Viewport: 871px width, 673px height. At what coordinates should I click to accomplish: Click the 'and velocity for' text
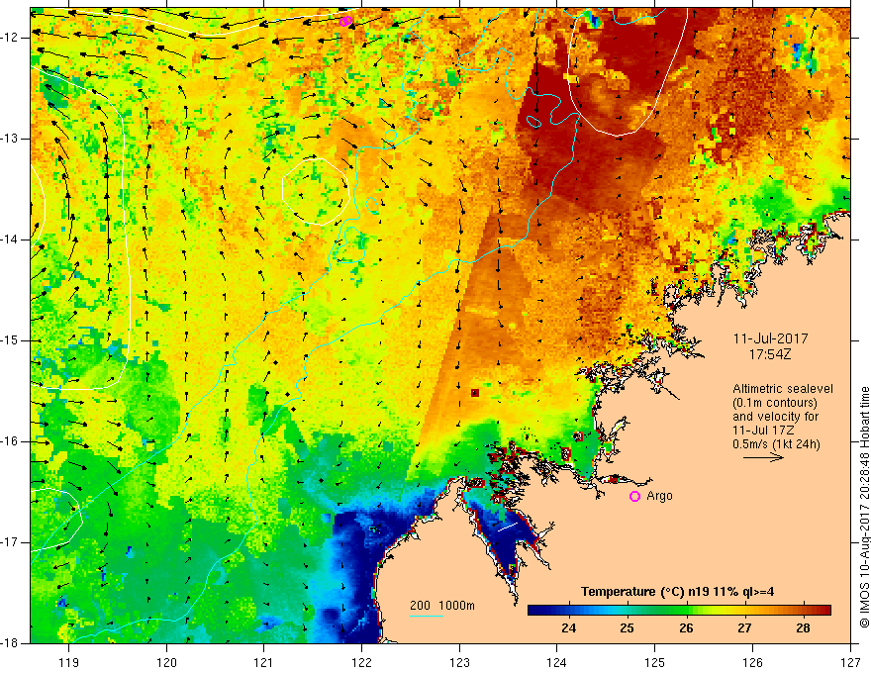(775, 417)
